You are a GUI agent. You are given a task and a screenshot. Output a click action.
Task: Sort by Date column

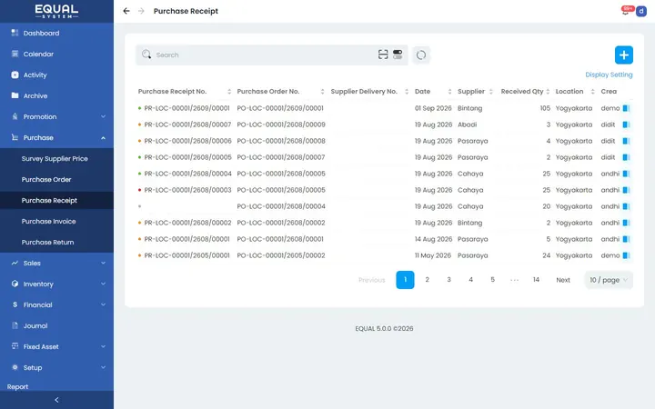tap(449, 92)
